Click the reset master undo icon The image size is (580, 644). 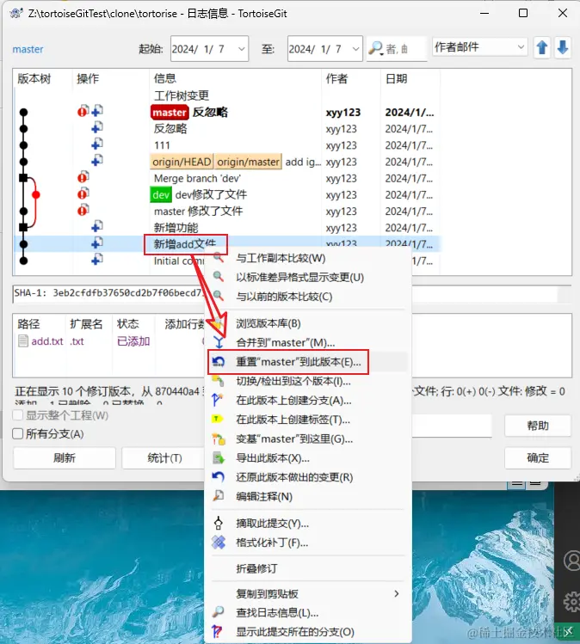pyautogui.click(x=219, y=361)
